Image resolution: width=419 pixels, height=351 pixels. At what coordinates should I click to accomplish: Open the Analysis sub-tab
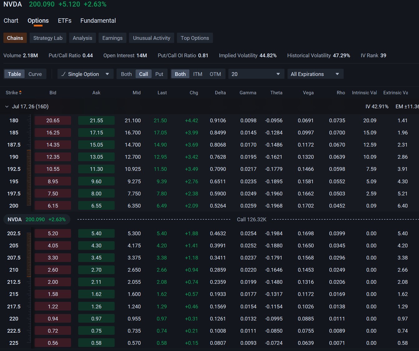coord(83,38)
